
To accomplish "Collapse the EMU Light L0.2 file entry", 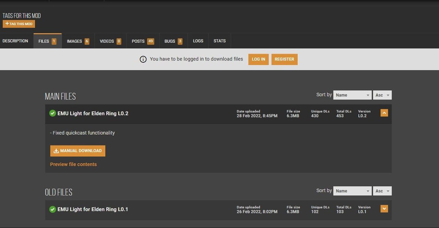I will point(384,113).
